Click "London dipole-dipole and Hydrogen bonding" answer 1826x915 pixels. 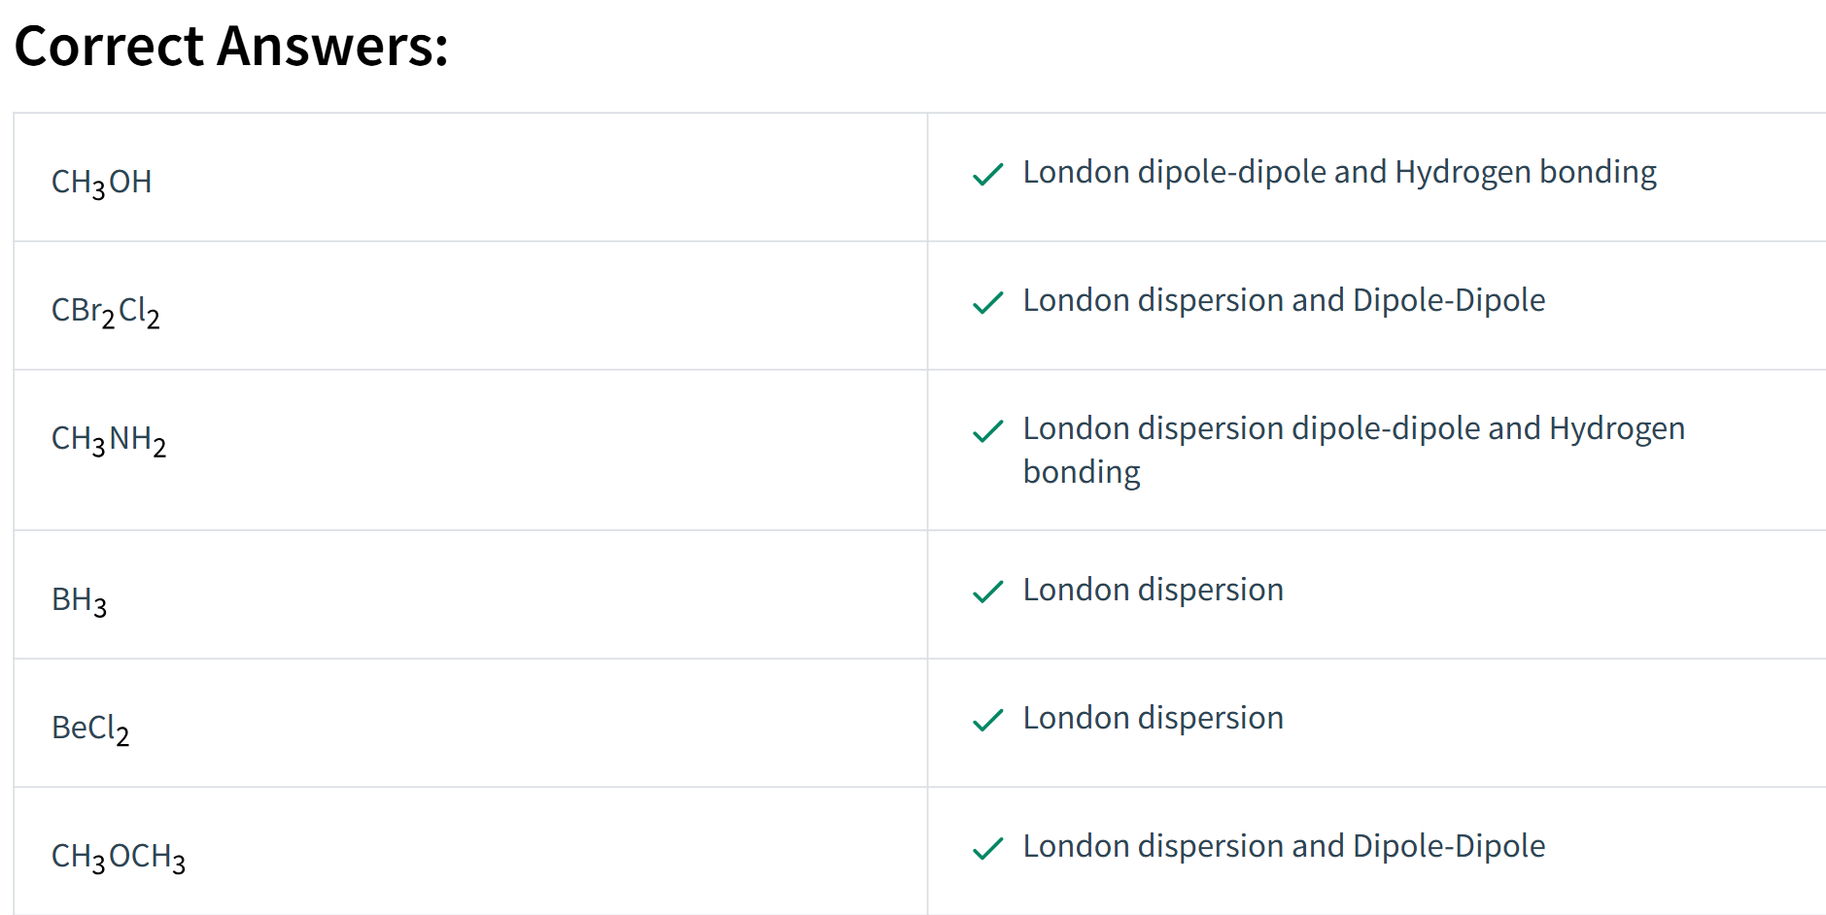[x=1339, y=172]
